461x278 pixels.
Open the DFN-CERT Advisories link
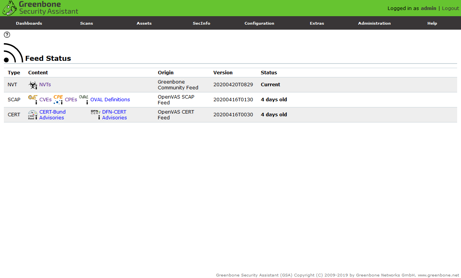(114, 115)
